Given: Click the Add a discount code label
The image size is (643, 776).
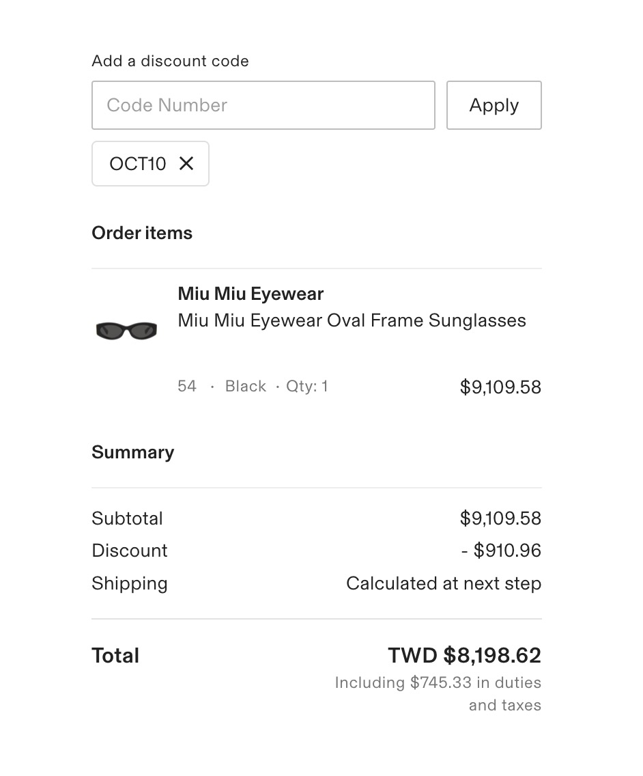Looking at the screenshot, I should pyautogui.click(x=170, y=61).
